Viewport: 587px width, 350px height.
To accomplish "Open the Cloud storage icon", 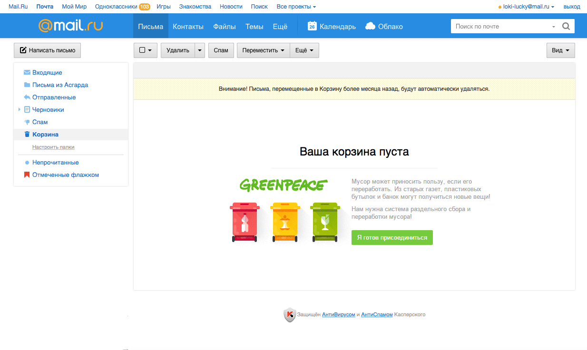I will pos(371,26).
